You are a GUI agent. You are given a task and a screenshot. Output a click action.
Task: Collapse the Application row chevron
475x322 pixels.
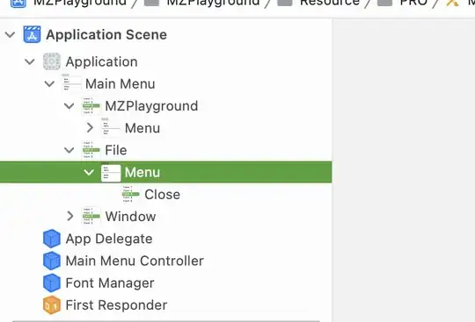click(30, 61)
